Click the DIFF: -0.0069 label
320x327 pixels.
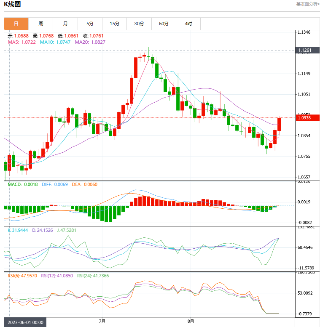(x=55, y=185)
